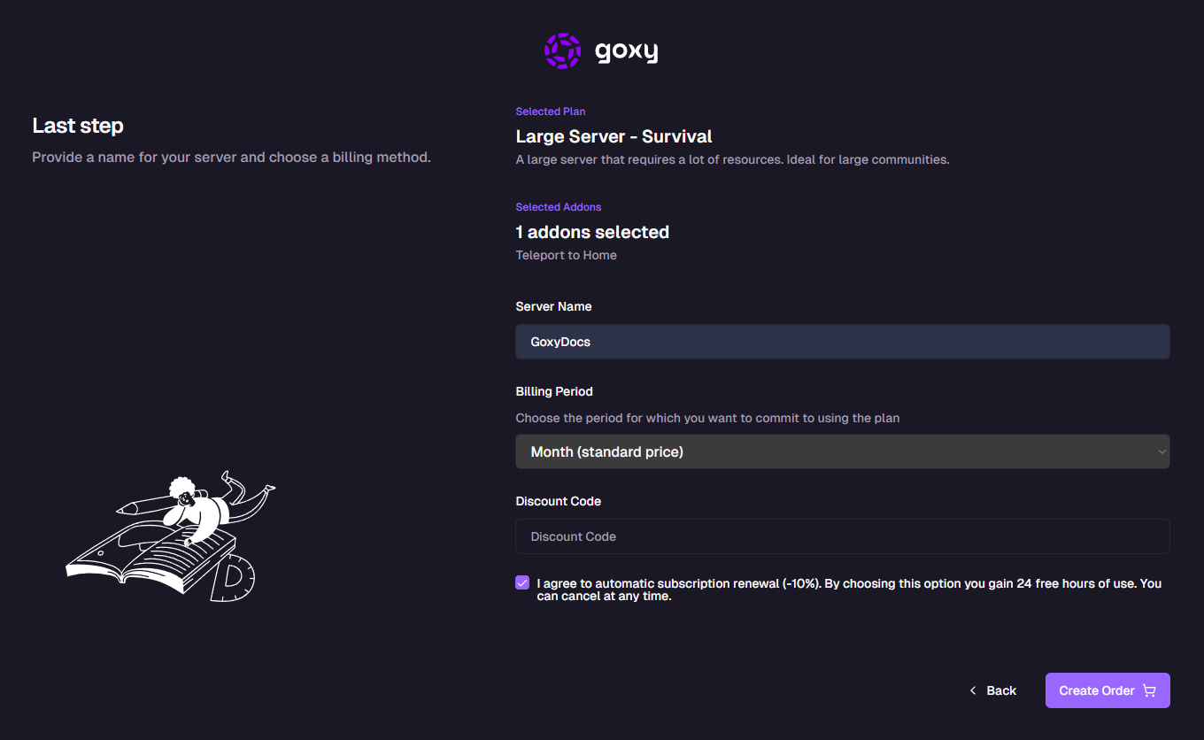Toggle automatic subscription renewal checkbox
Screen dimensions: 1204x740
point(522,582)
